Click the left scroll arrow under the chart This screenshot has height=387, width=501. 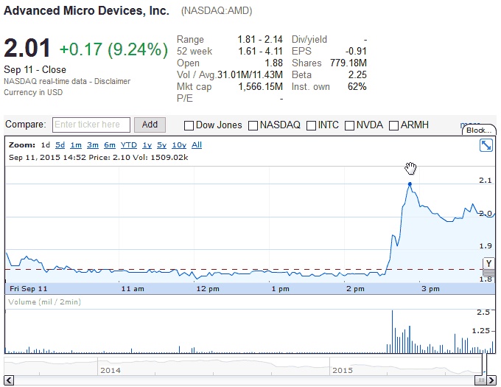pyautogui.click(x=9, y=380)
